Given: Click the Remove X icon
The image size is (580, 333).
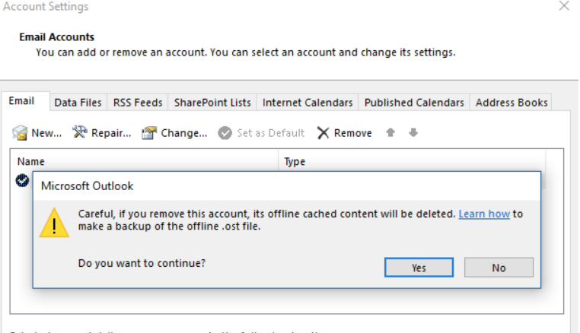Looking at the screenshot, I should point(323,133).
